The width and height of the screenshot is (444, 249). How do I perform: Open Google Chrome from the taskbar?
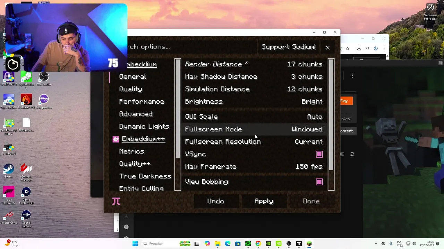[x=258, y=243]
